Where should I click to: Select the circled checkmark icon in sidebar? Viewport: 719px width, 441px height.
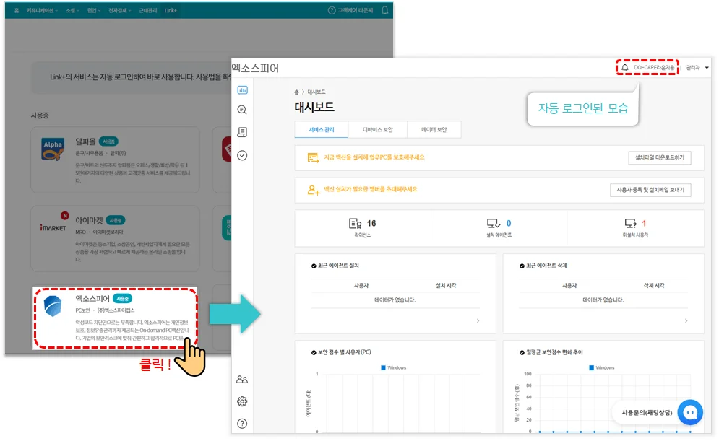pos(242,155)
